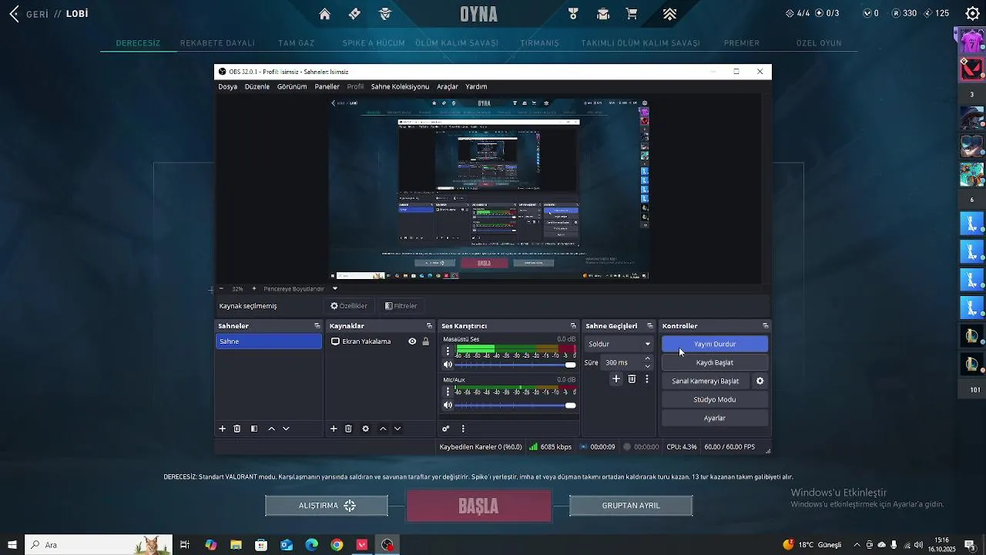The width and height of the screenshot is (986, 555).
Task: Add a new source in Kaynaklar panel
Action: click(334, 429)
